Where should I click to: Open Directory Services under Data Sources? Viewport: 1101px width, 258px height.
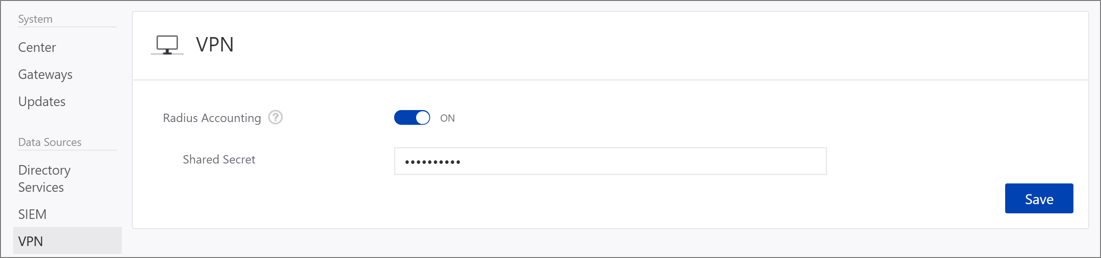click(x=44, y=178)
